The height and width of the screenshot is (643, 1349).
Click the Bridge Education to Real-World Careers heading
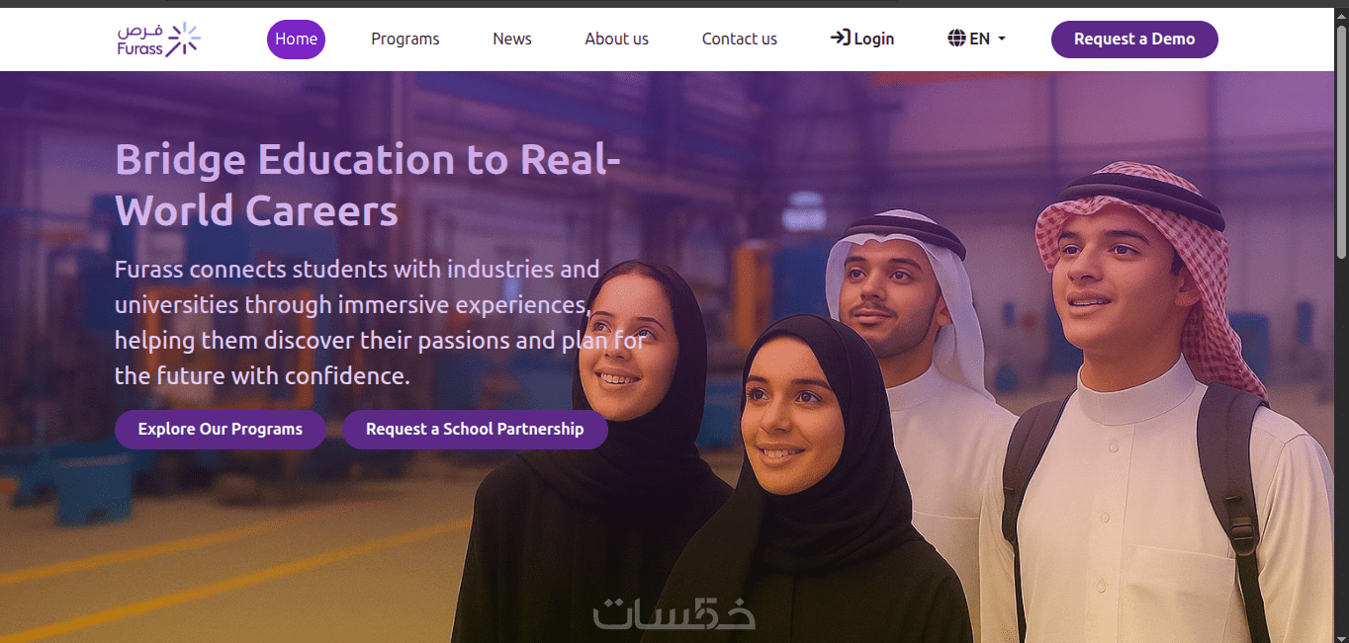[x=368, y=185]
